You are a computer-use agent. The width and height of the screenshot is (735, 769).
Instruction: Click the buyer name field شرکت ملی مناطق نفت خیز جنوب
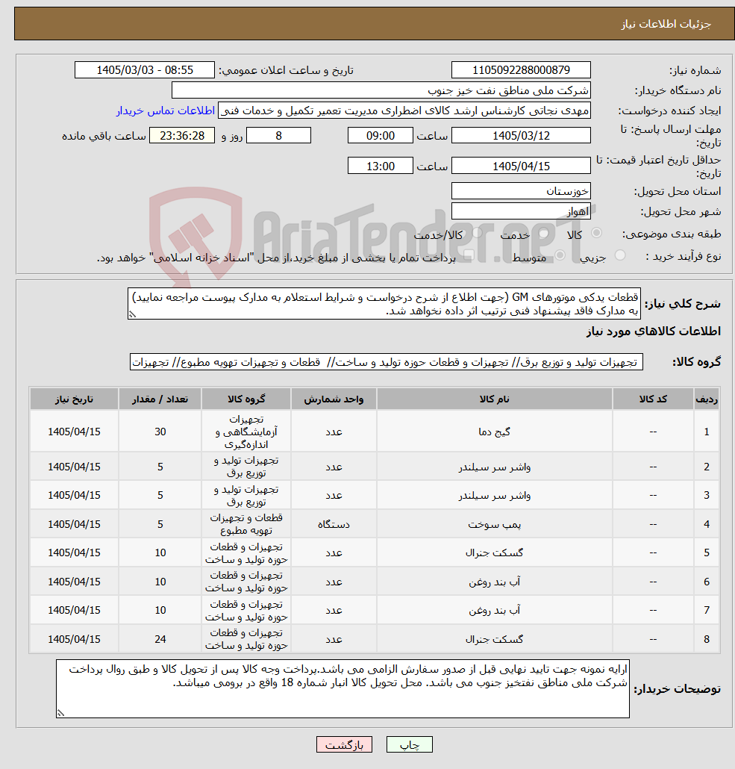point(381,90)
